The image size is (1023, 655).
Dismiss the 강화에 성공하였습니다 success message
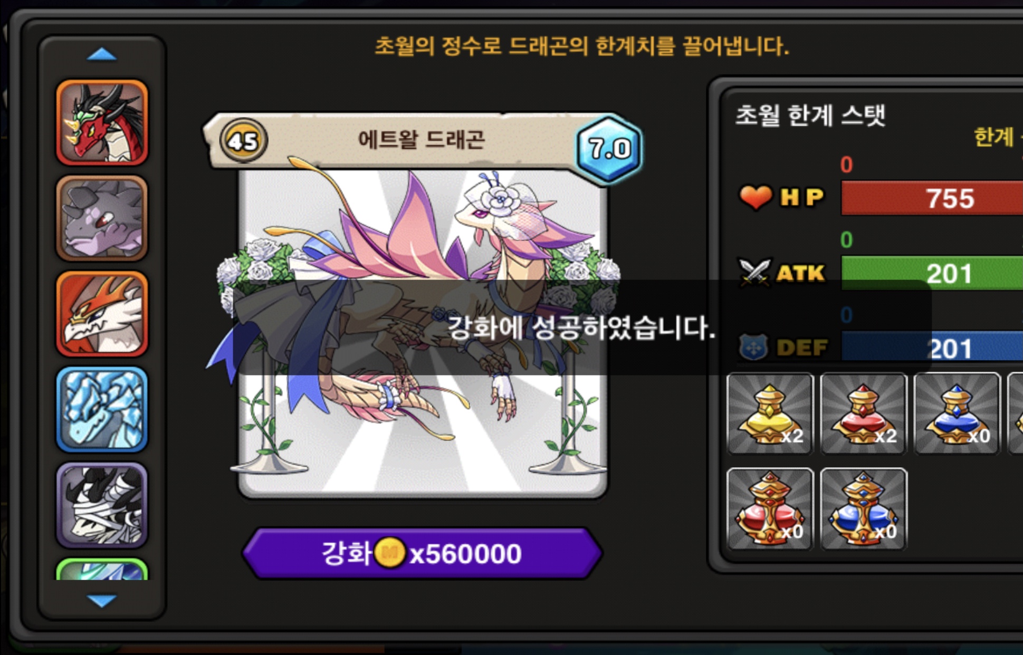tap(581, 327)
